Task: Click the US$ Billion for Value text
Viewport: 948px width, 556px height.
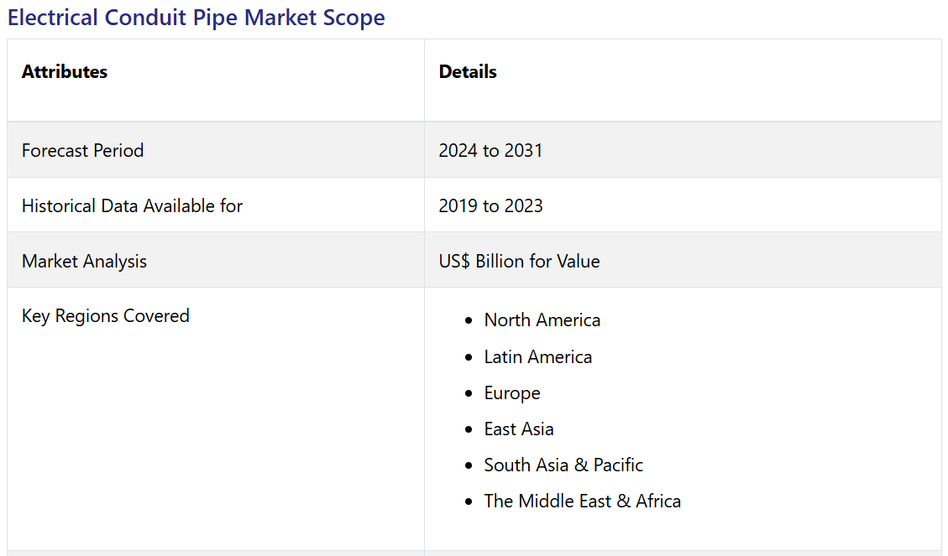Action: [x=519, y=261]
